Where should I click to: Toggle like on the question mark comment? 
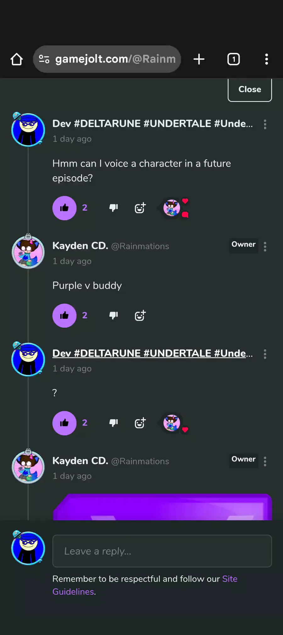[x=64, y=423]
